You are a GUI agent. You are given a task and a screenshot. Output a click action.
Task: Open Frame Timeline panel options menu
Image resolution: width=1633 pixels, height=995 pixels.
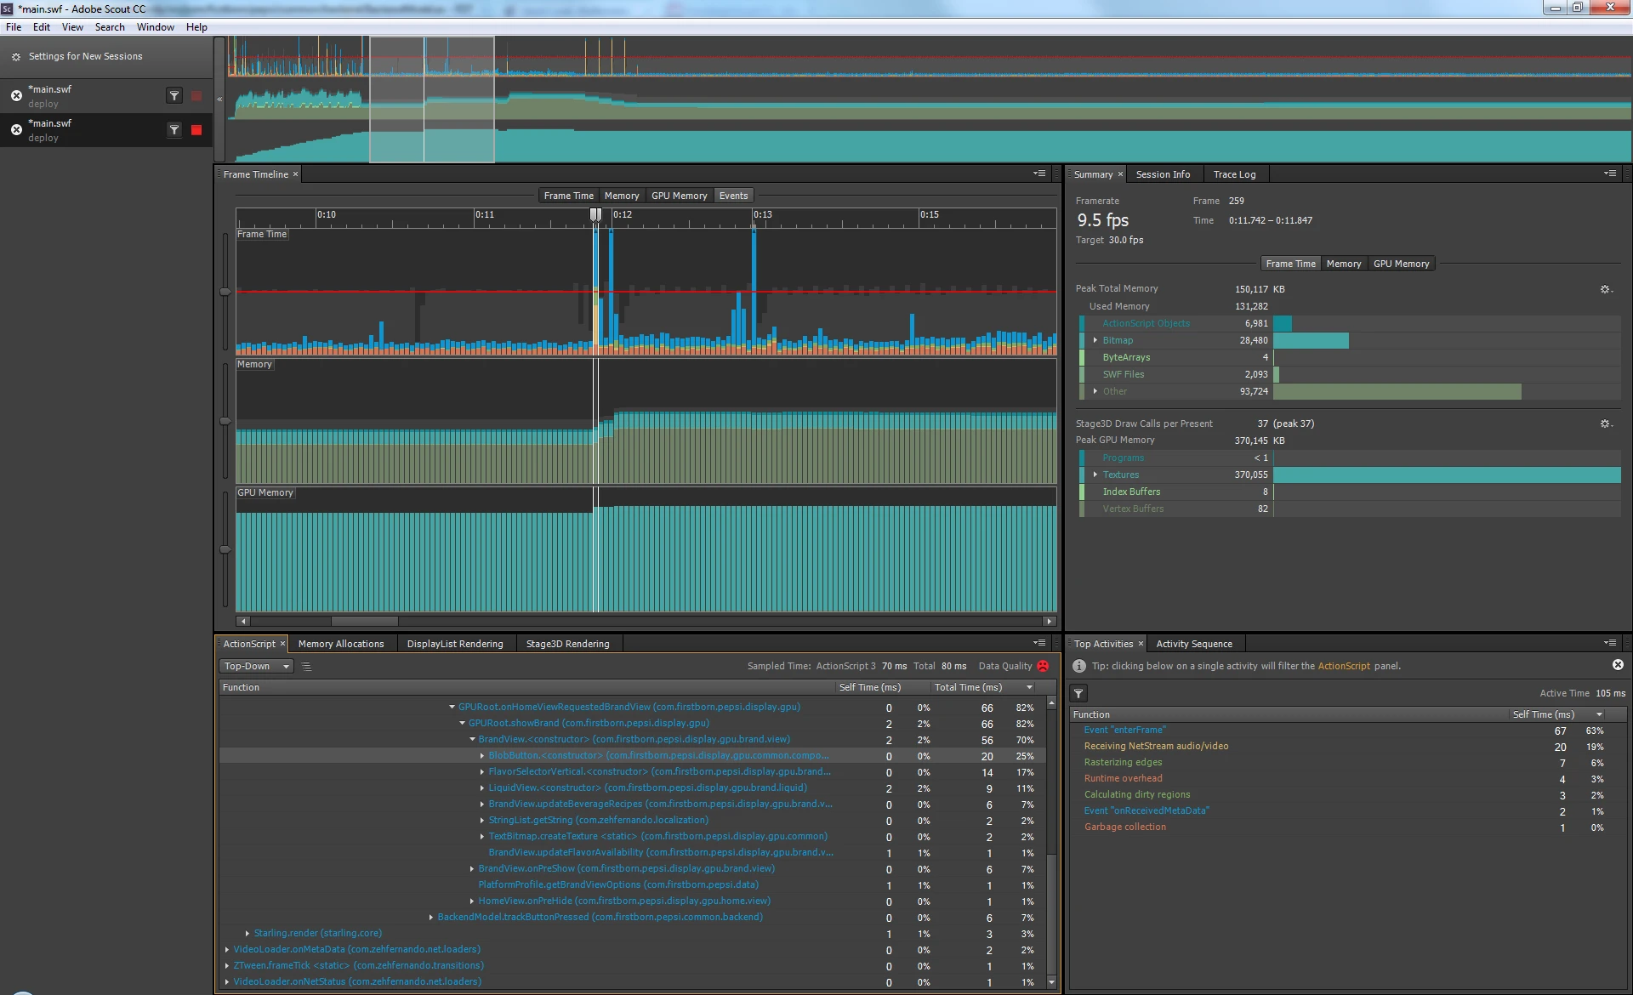pyautogui.click(x=1039, y=173)
